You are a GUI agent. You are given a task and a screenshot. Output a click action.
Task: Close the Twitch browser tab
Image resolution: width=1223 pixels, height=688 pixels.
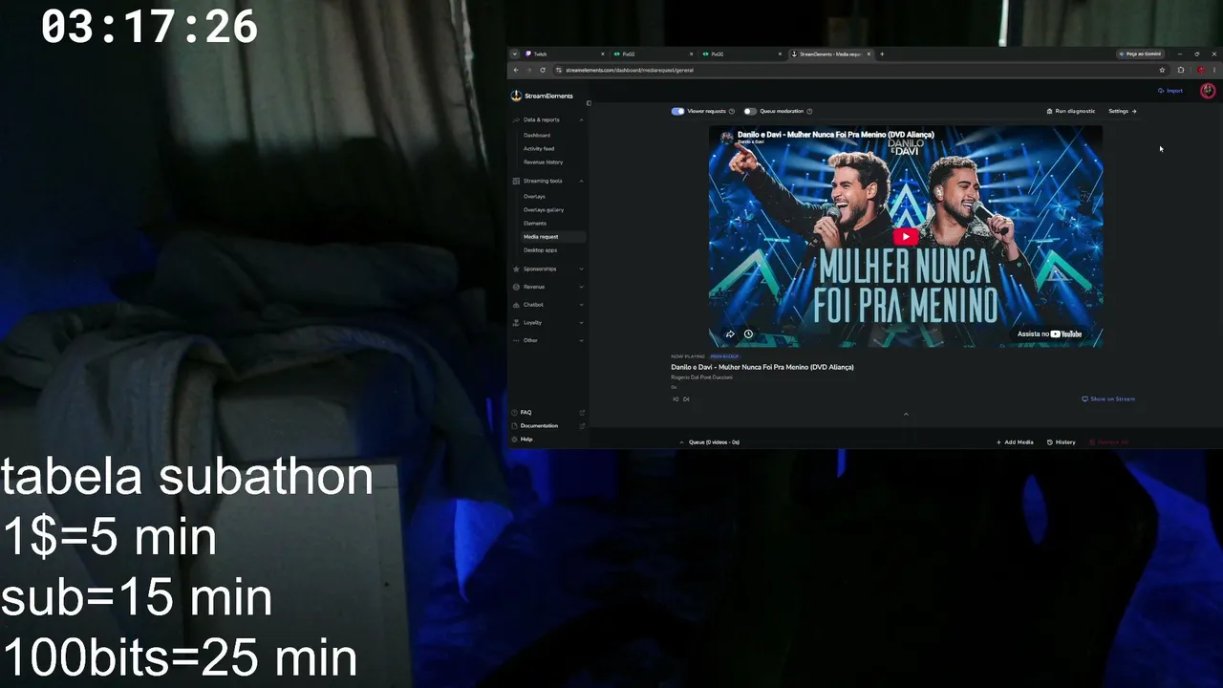pyautogui.click(x=602, y=54)
